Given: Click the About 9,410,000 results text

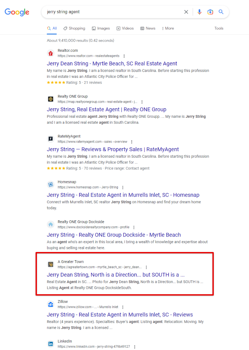Looking at the screenshot, I should 80,40.
